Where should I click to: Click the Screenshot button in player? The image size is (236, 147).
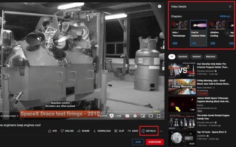tap(102, 116)
